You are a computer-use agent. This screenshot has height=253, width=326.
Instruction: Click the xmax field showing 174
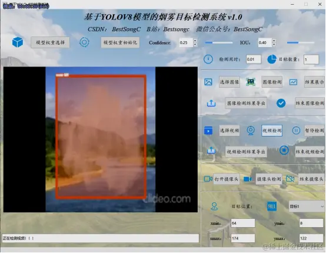coord(243,238)
